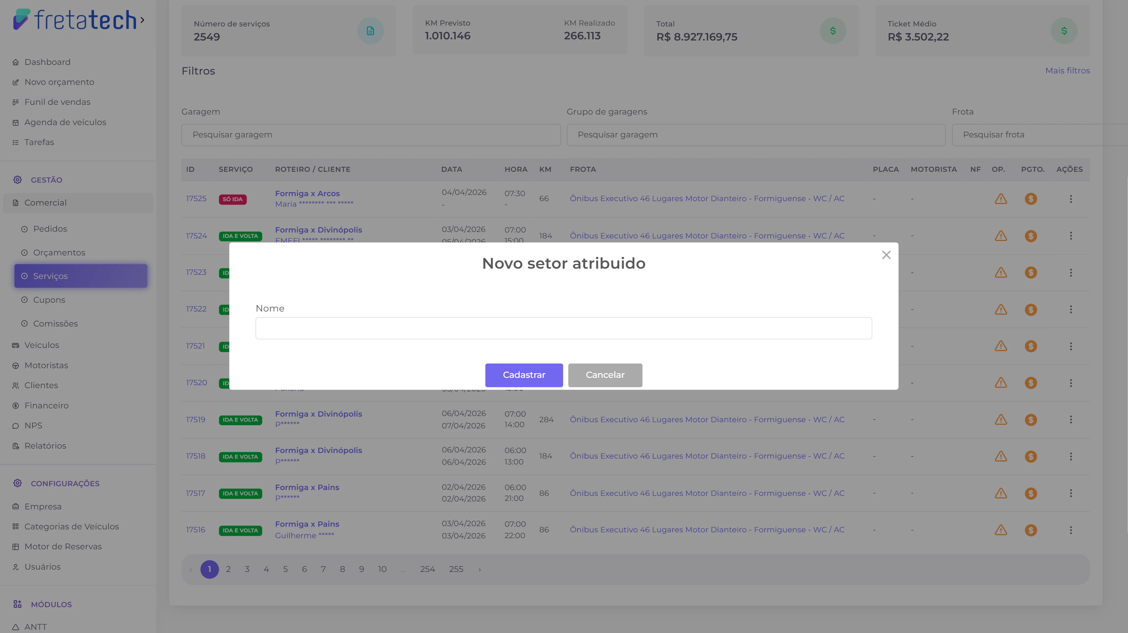This screenshot has height=633, width=1128.
Task: Open actions menu for service 17524
Action: [1071, 235]
